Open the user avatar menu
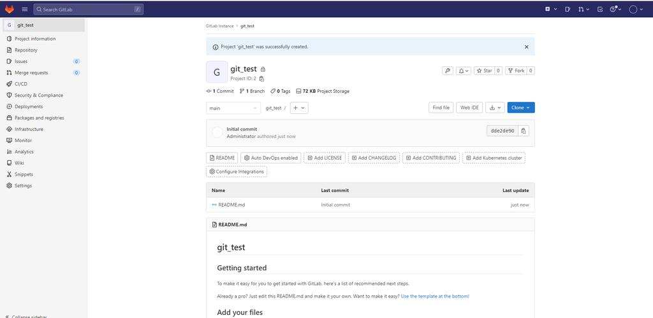 click(636, 9)
